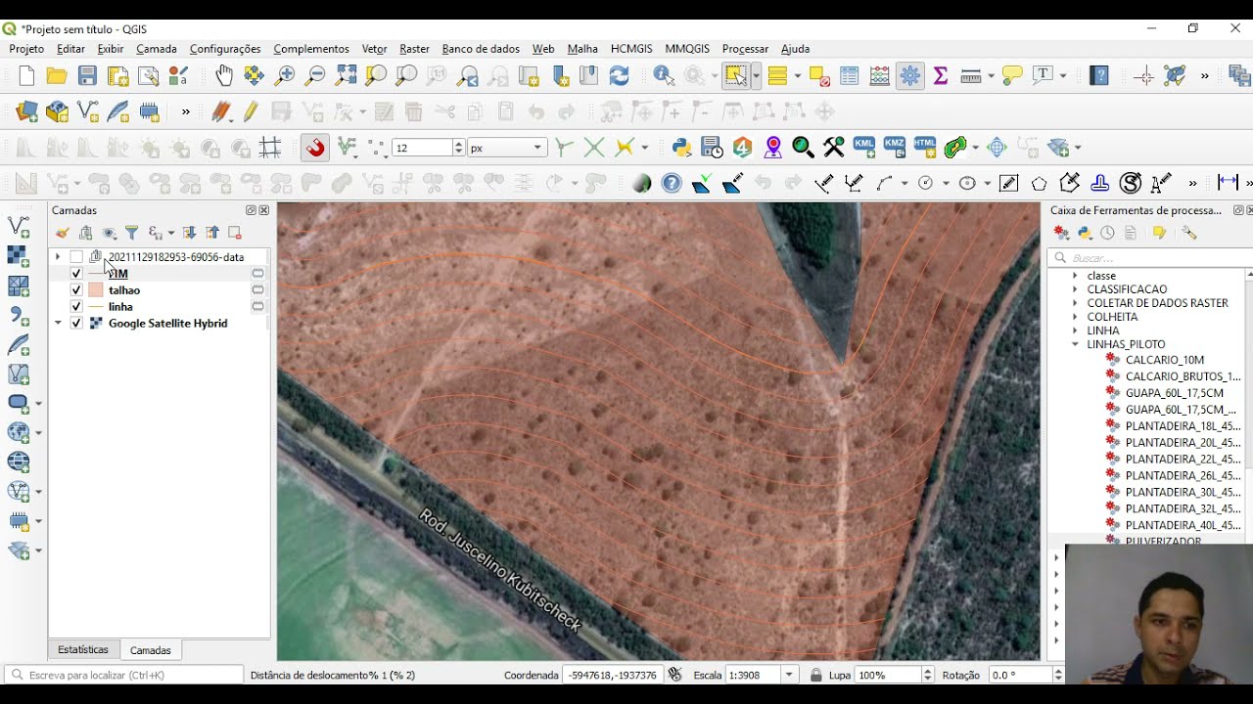
Task: Expand the classe toolbox group
Action: pos(1076,276)
